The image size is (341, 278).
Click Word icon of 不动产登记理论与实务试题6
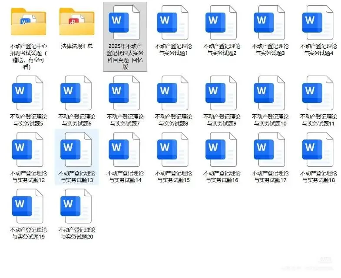pyautogui.click(x=76, y=93)
